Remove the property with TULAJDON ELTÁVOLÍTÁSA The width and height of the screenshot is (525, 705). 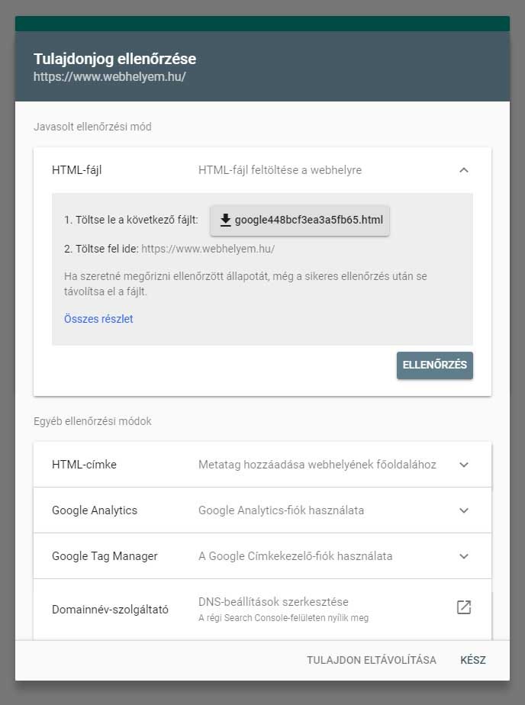372,660
